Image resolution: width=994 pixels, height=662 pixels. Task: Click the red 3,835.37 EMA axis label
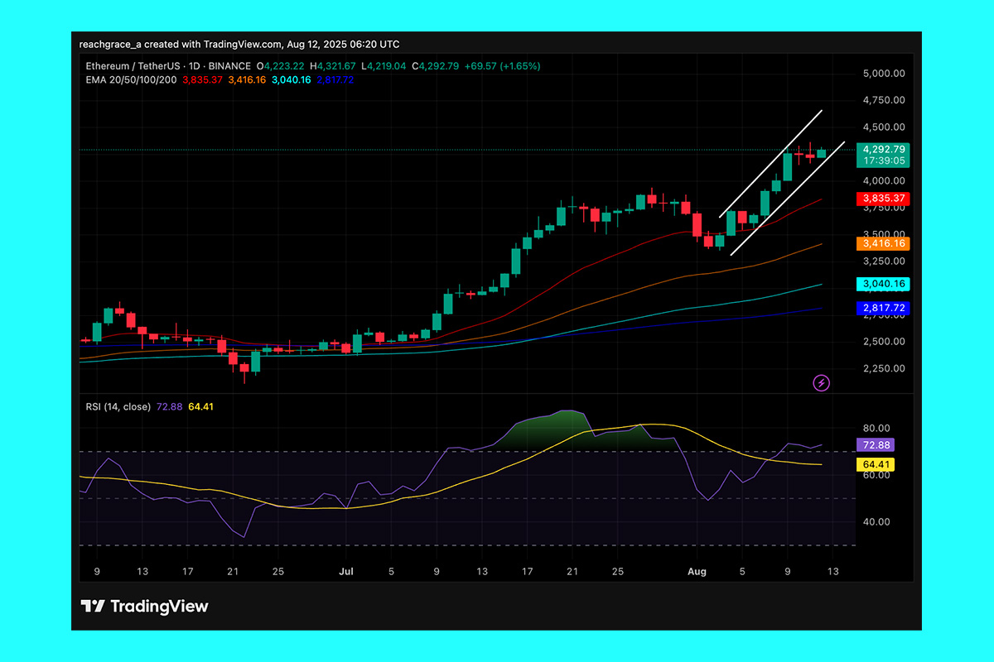click(x=883, y=199)
